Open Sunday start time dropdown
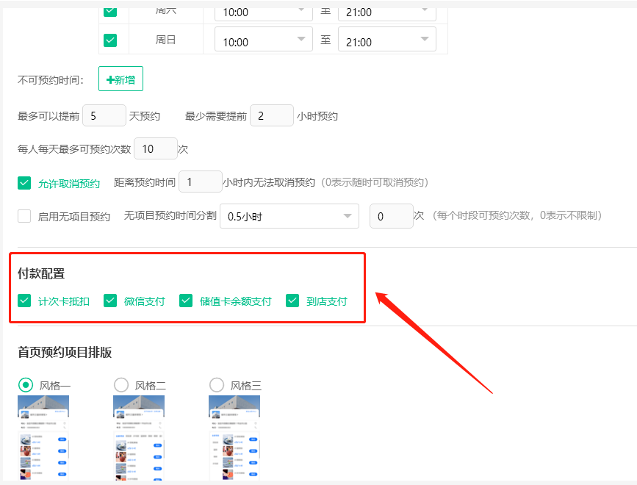 click(x=262, y=39)
